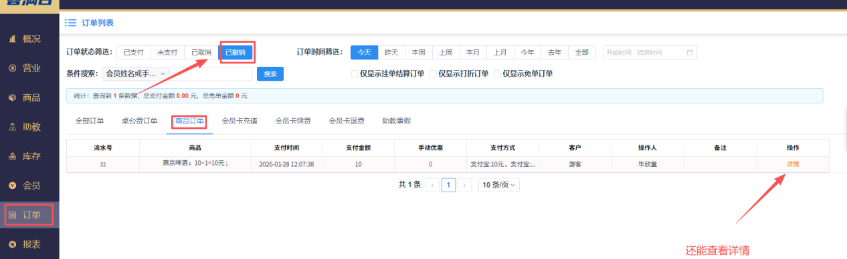This screenshot has width=847, height=259.
Task: Select 本周 time filter
Action: point(419,52)
